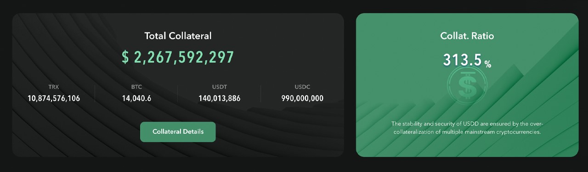Click the USDD over-collateralization description text
The width and height of the screenshot is (588, 172).
[467, 128]
